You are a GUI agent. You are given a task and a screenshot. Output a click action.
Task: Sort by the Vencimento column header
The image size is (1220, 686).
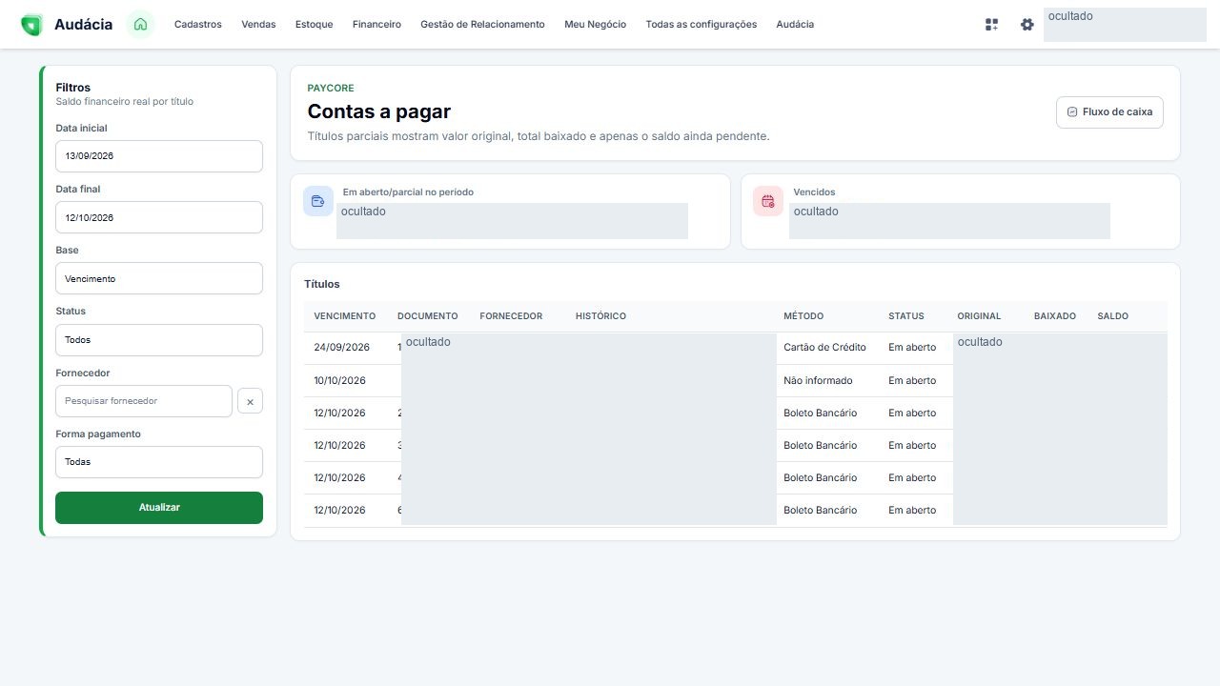point(345,316)
